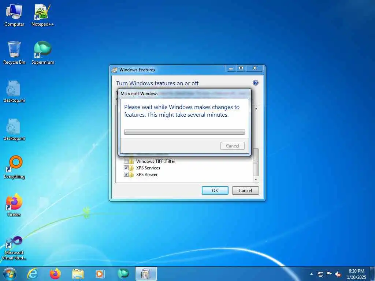This screenshot has height=281, width=375.
Task: Open the network status tray icon
Action: (320, 274)
